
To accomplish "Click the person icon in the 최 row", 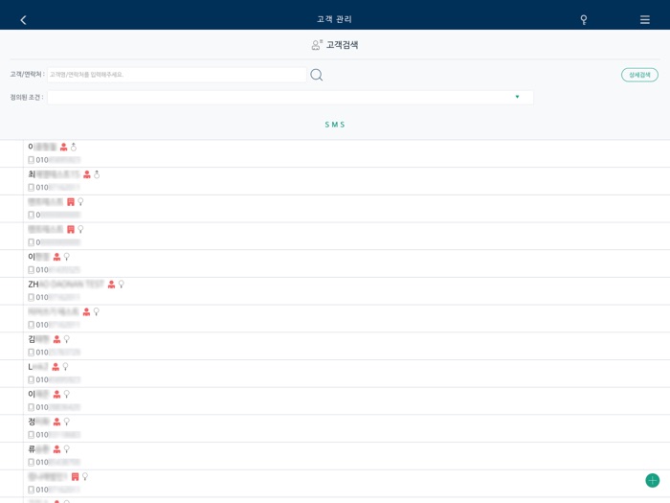I will click(87, 174).
